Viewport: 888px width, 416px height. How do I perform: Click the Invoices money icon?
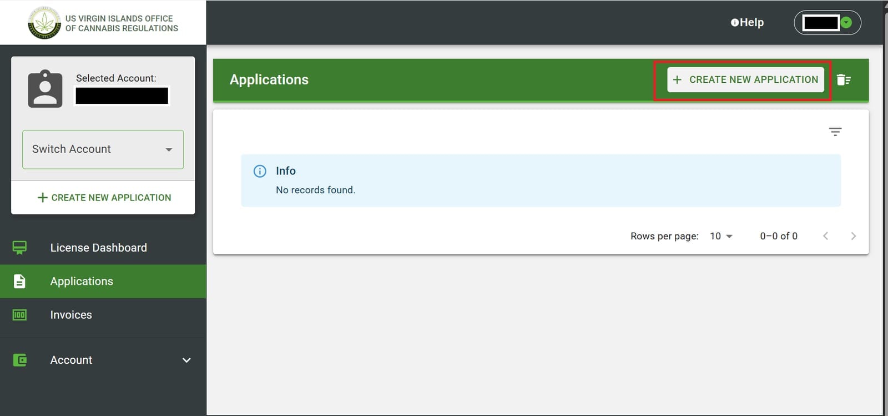[x=19, y=315]
